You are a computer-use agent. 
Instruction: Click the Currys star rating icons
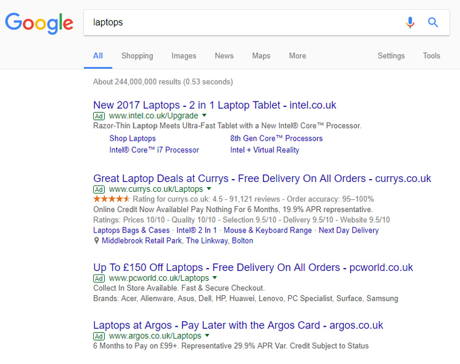click(112, 199)
